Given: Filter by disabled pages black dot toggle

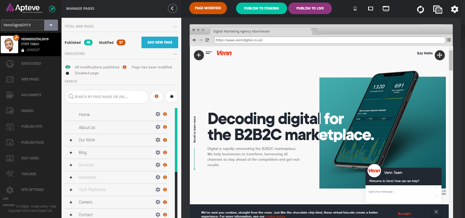Looking at the screenshot, I should click(171, 96).
